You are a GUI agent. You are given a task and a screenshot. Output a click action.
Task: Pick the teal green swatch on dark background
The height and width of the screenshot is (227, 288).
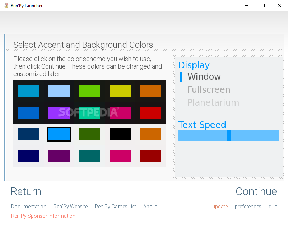point(89,113)
